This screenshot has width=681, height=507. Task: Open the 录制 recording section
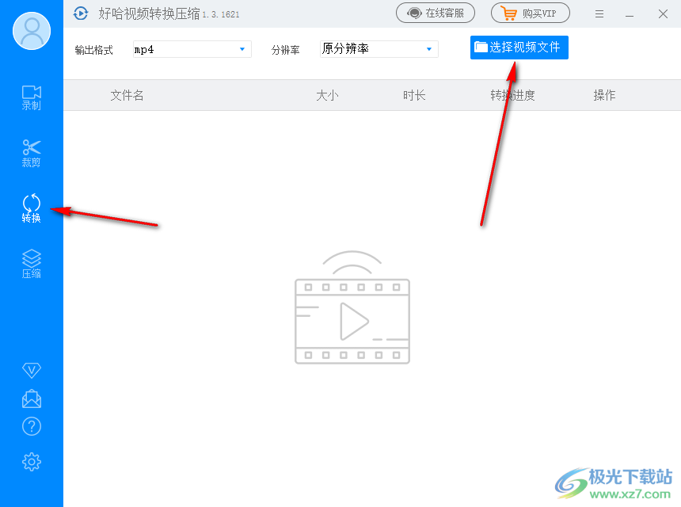pos(31,97)
